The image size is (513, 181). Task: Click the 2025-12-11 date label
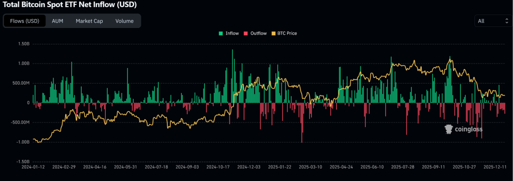[x=494, y=166]
